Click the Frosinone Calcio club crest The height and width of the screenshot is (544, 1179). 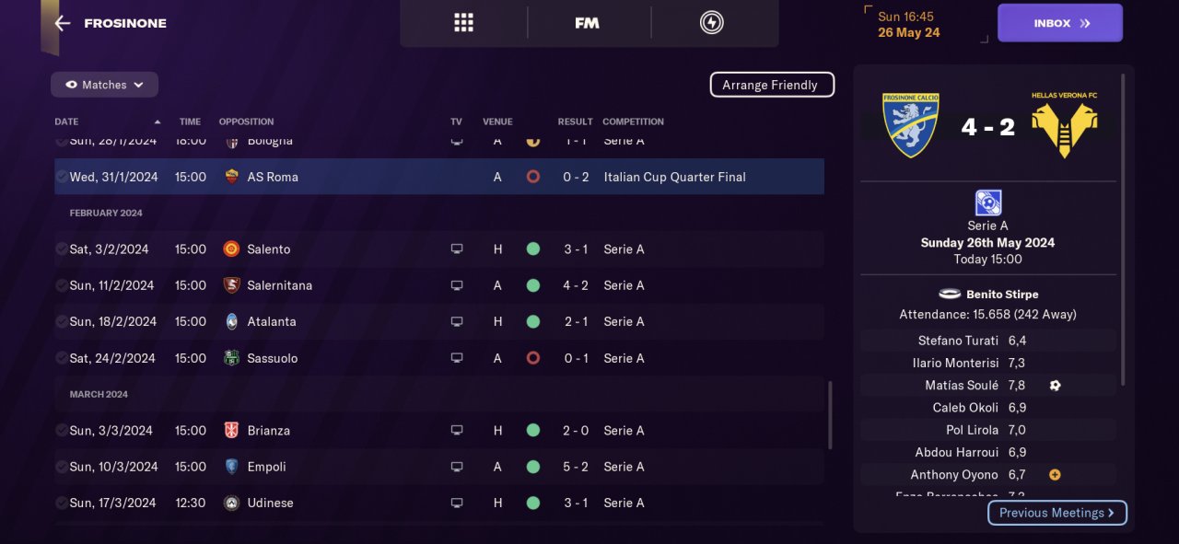(910, 125)
